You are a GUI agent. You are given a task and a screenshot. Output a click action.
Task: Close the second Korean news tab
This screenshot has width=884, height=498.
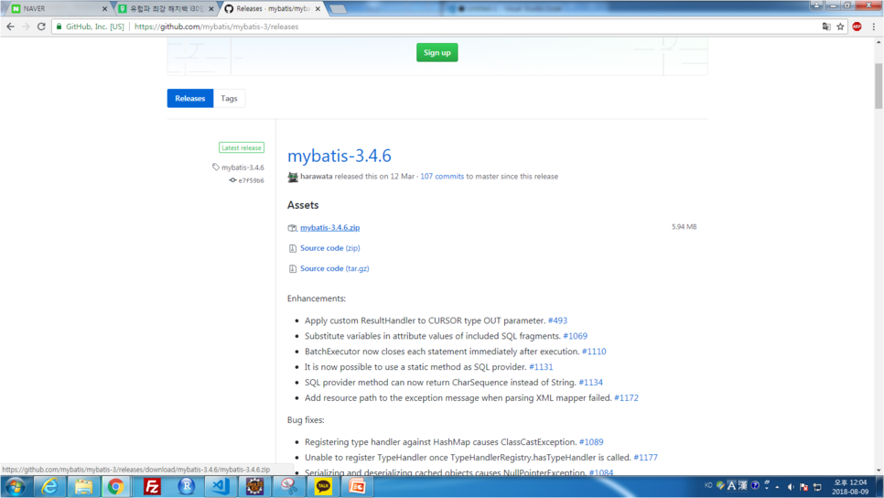click(210, 9)
